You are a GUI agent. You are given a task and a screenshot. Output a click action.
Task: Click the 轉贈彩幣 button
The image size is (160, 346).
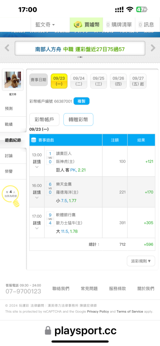(78, 120)
